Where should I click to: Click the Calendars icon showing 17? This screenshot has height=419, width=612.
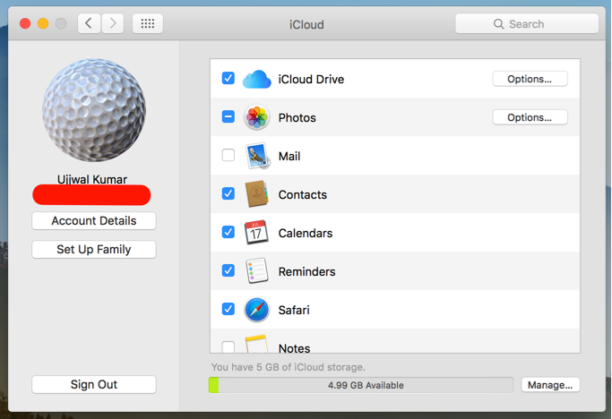(x=256, y=233)
